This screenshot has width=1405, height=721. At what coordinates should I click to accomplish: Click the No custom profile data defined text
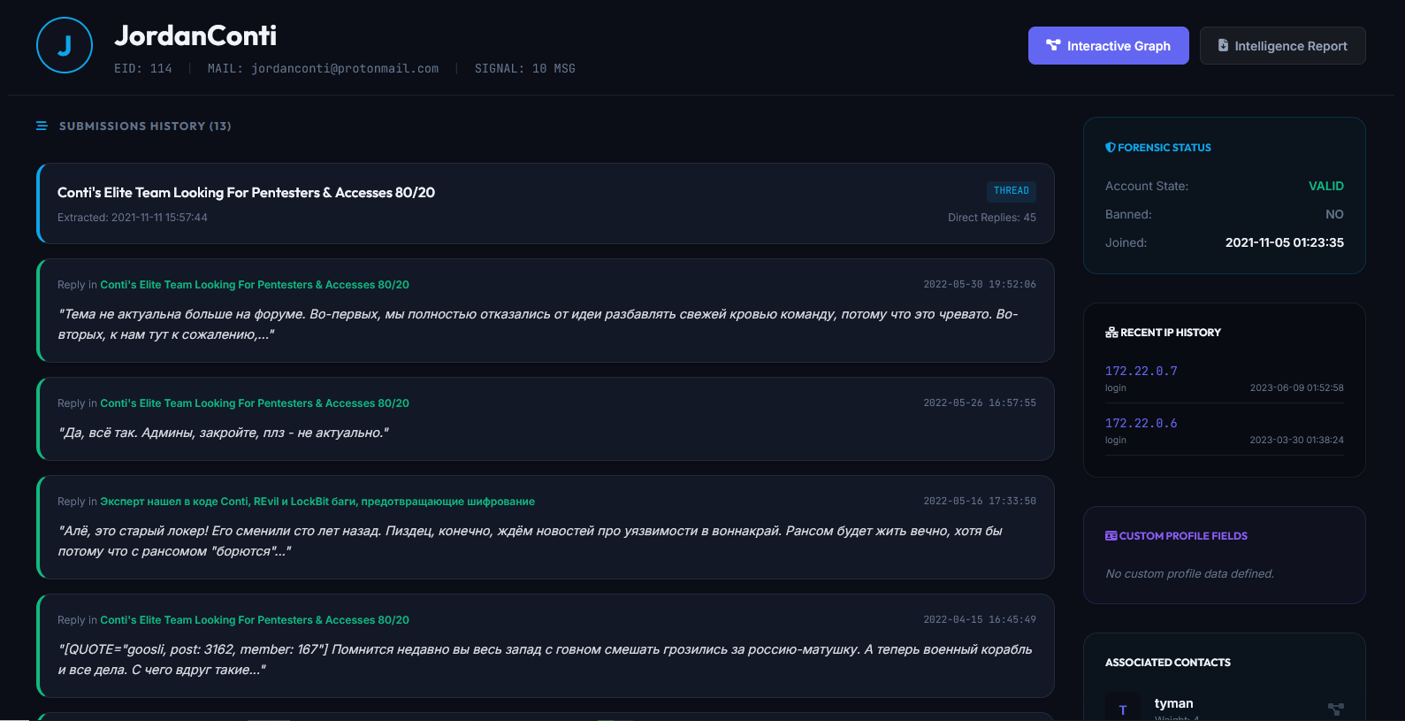click(1189, 574)
